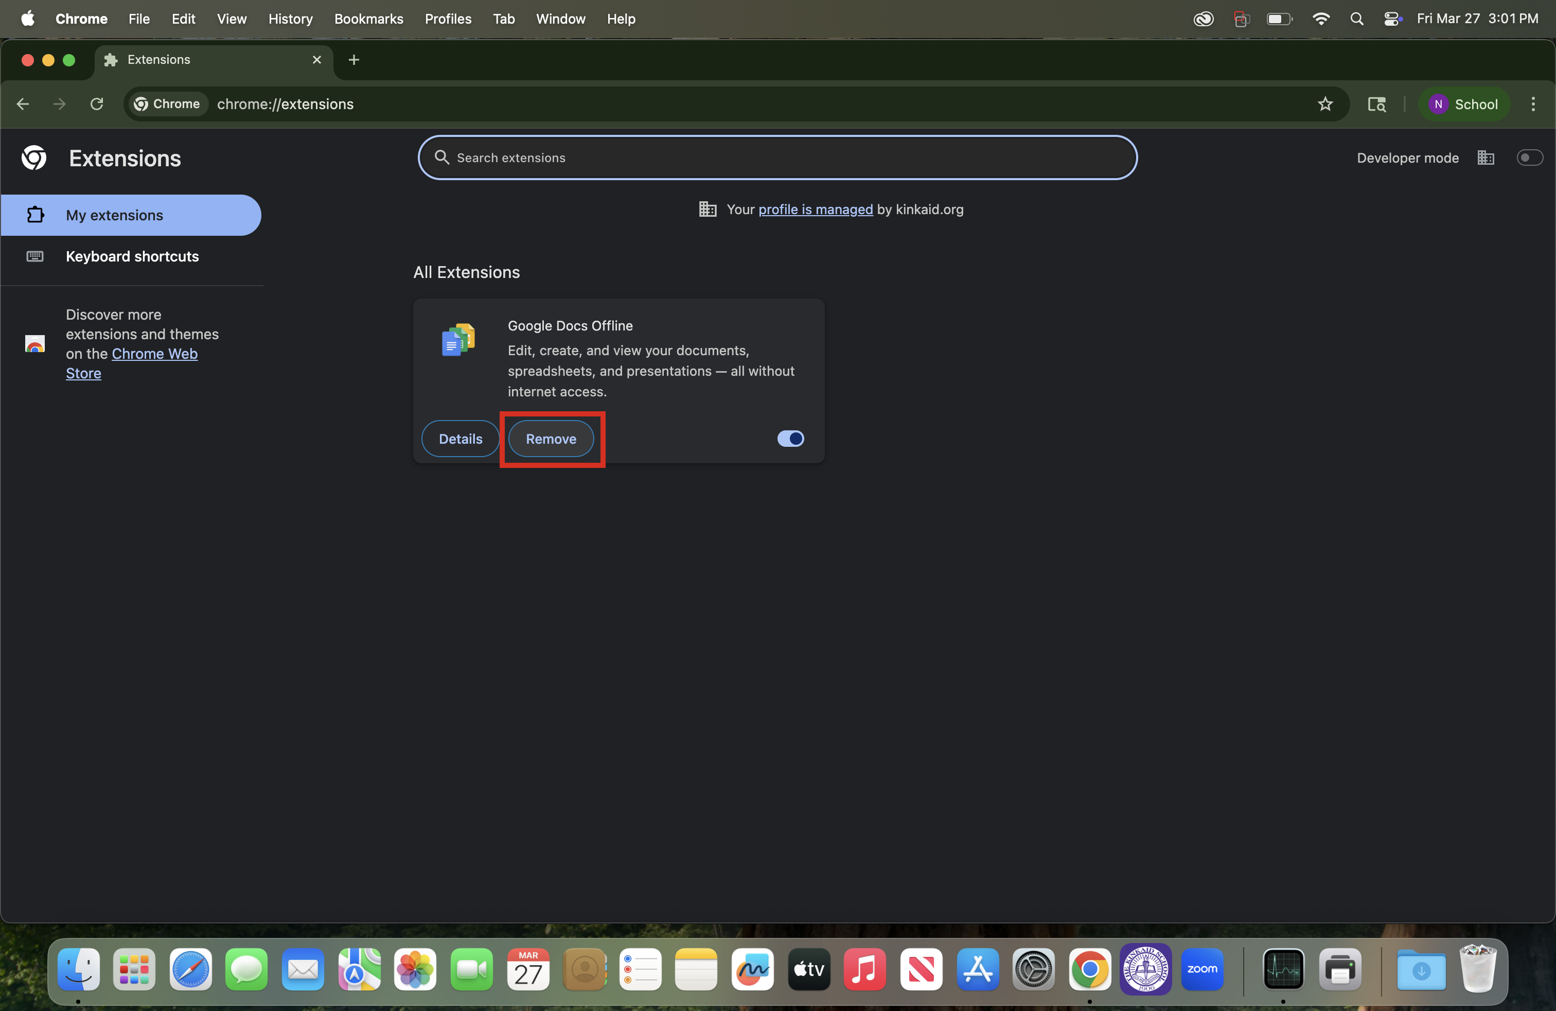The width and height of the screenshot is (1556, 1011).
Task: Open the Bookmarks menu
Action: click(x=368, y=19)
